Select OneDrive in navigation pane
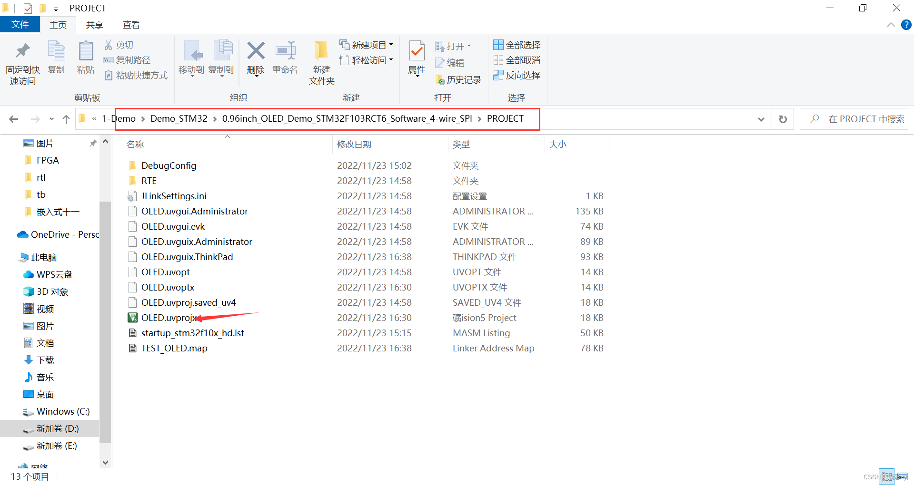Viewport: 914px width, 485px height. 58,234
